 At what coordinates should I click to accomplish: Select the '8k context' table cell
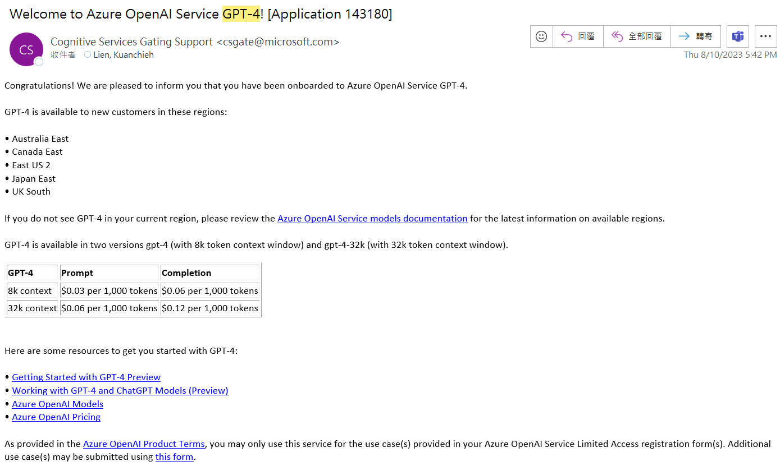(x=33, y=290)
